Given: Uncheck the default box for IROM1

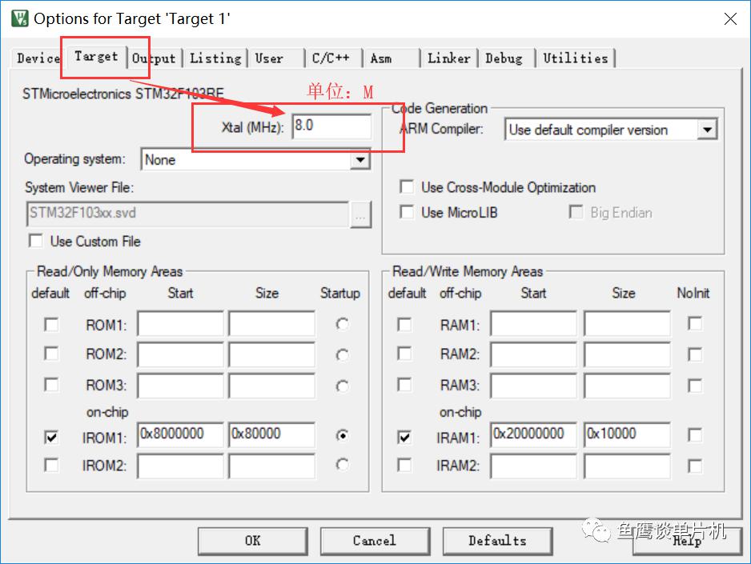Looking at the screenshot, I should pos(51,437).
